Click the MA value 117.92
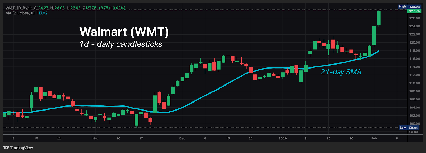The width and height of the screenshot is (426, 153). [x=42, y=13]
